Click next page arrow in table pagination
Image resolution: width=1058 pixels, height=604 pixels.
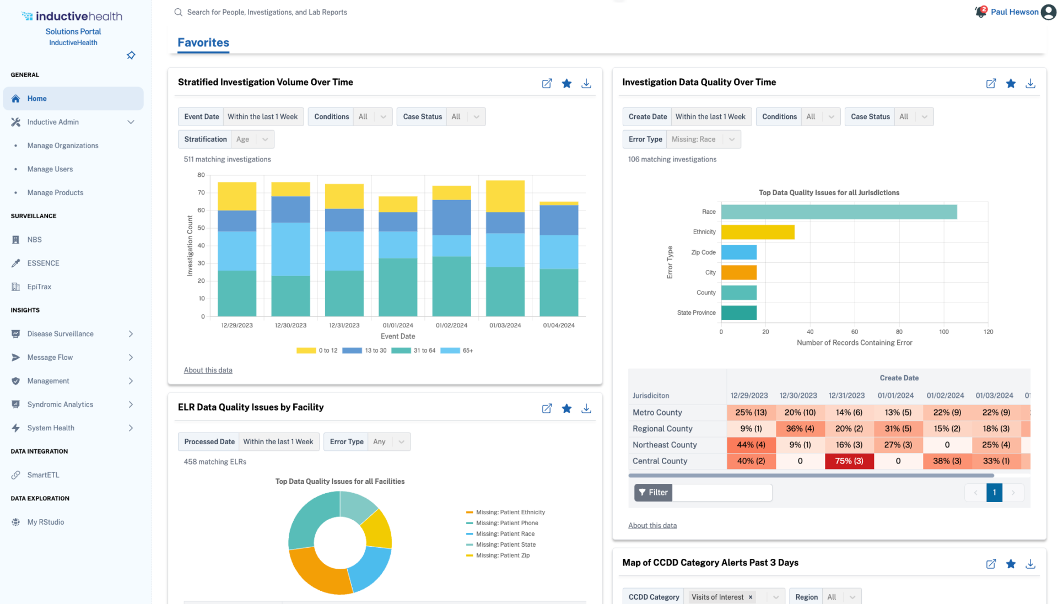[x=1013, y=493]
